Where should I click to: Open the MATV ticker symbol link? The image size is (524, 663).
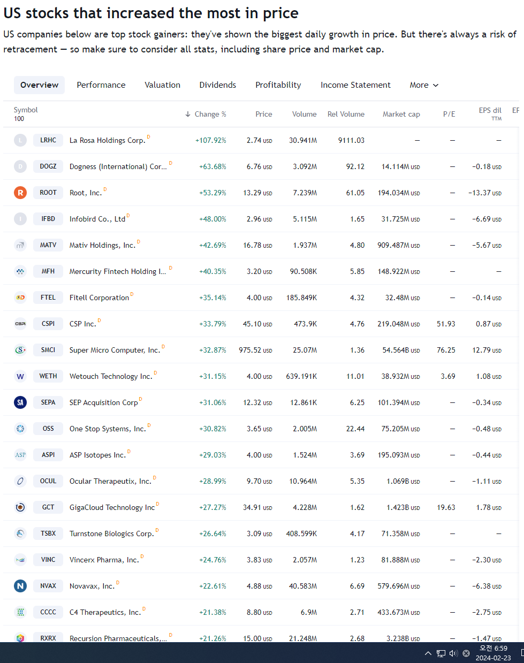48,245
